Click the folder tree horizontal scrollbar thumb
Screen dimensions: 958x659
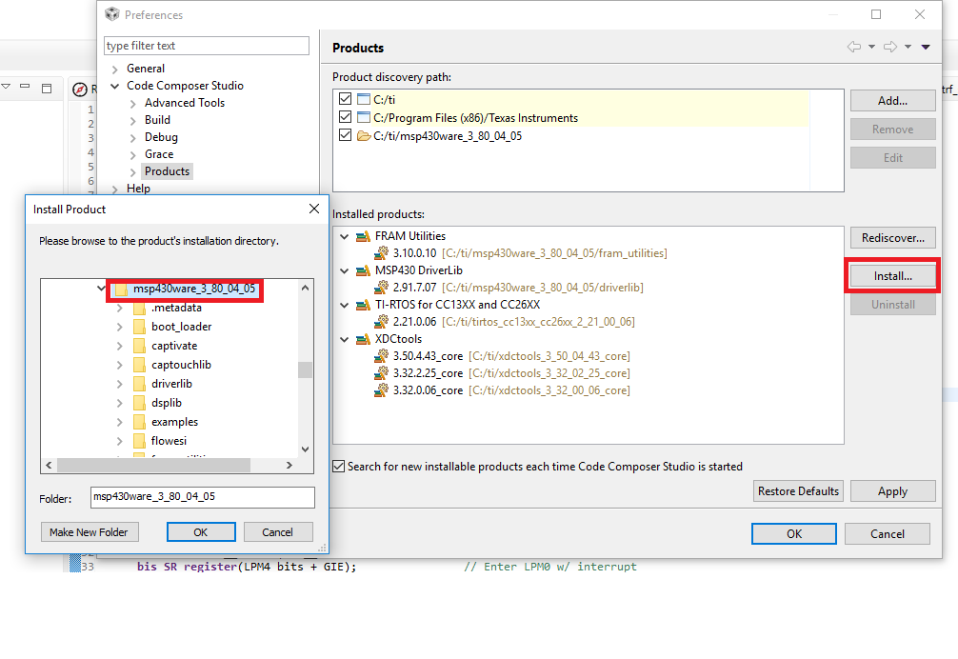pyautogui.click(x=153, y=466)
